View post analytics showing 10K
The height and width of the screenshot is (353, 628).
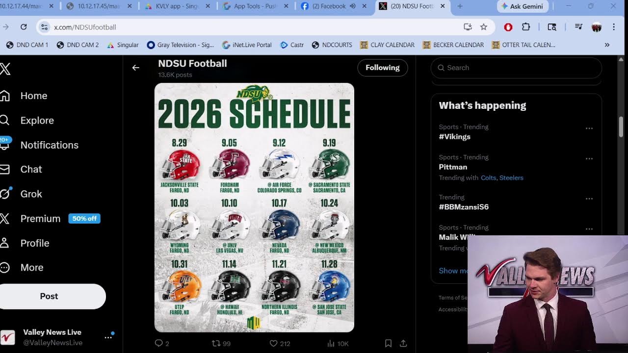point(338,343)
